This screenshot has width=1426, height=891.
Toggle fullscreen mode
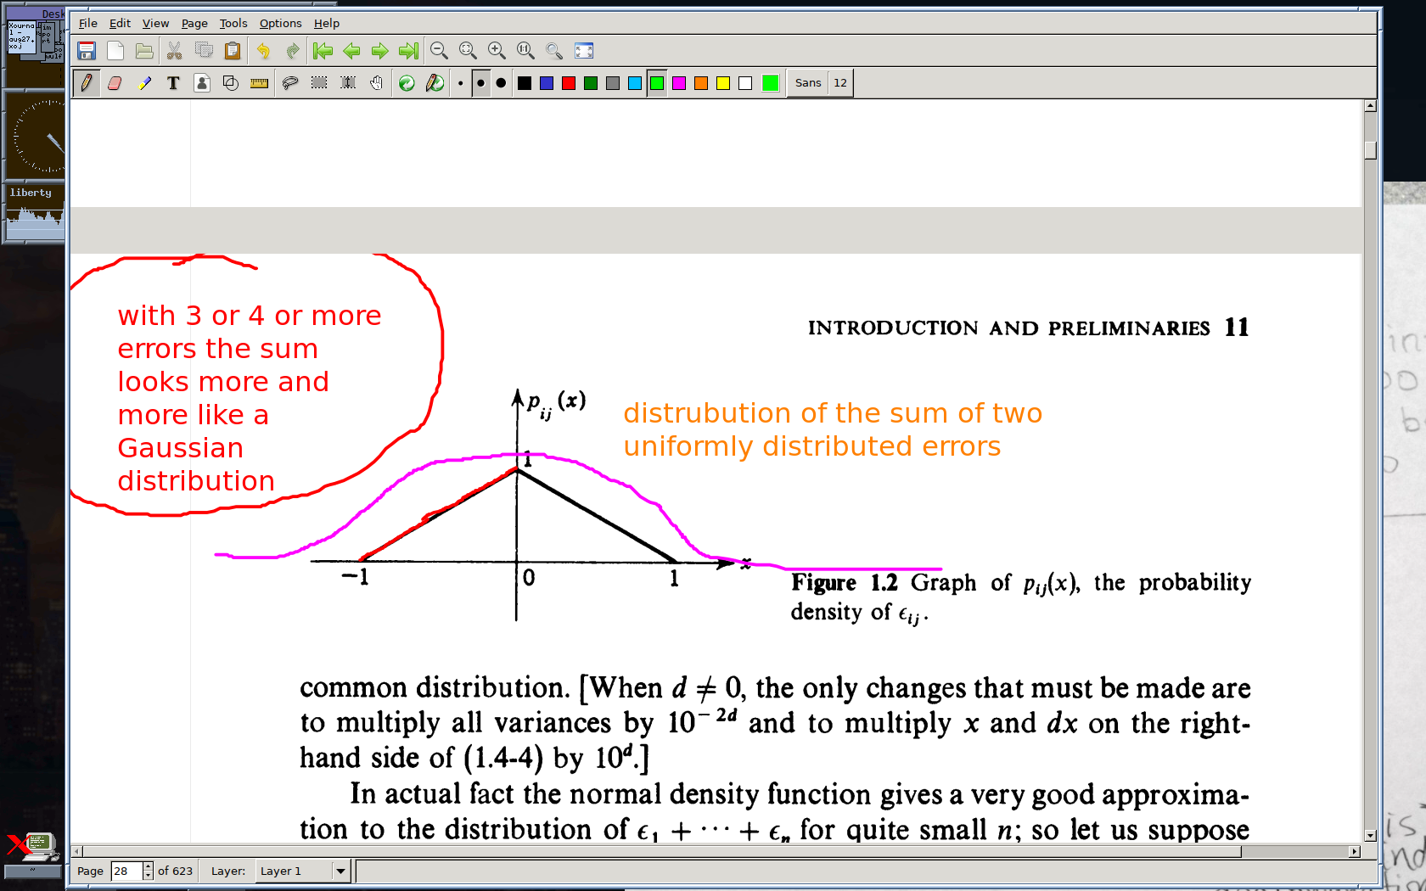pos(584,51)
